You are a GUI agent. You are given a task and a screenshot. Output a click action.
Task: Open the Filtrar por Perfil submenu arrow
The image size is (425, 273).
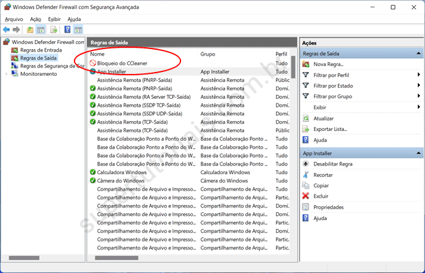click(x=418, y=75)
